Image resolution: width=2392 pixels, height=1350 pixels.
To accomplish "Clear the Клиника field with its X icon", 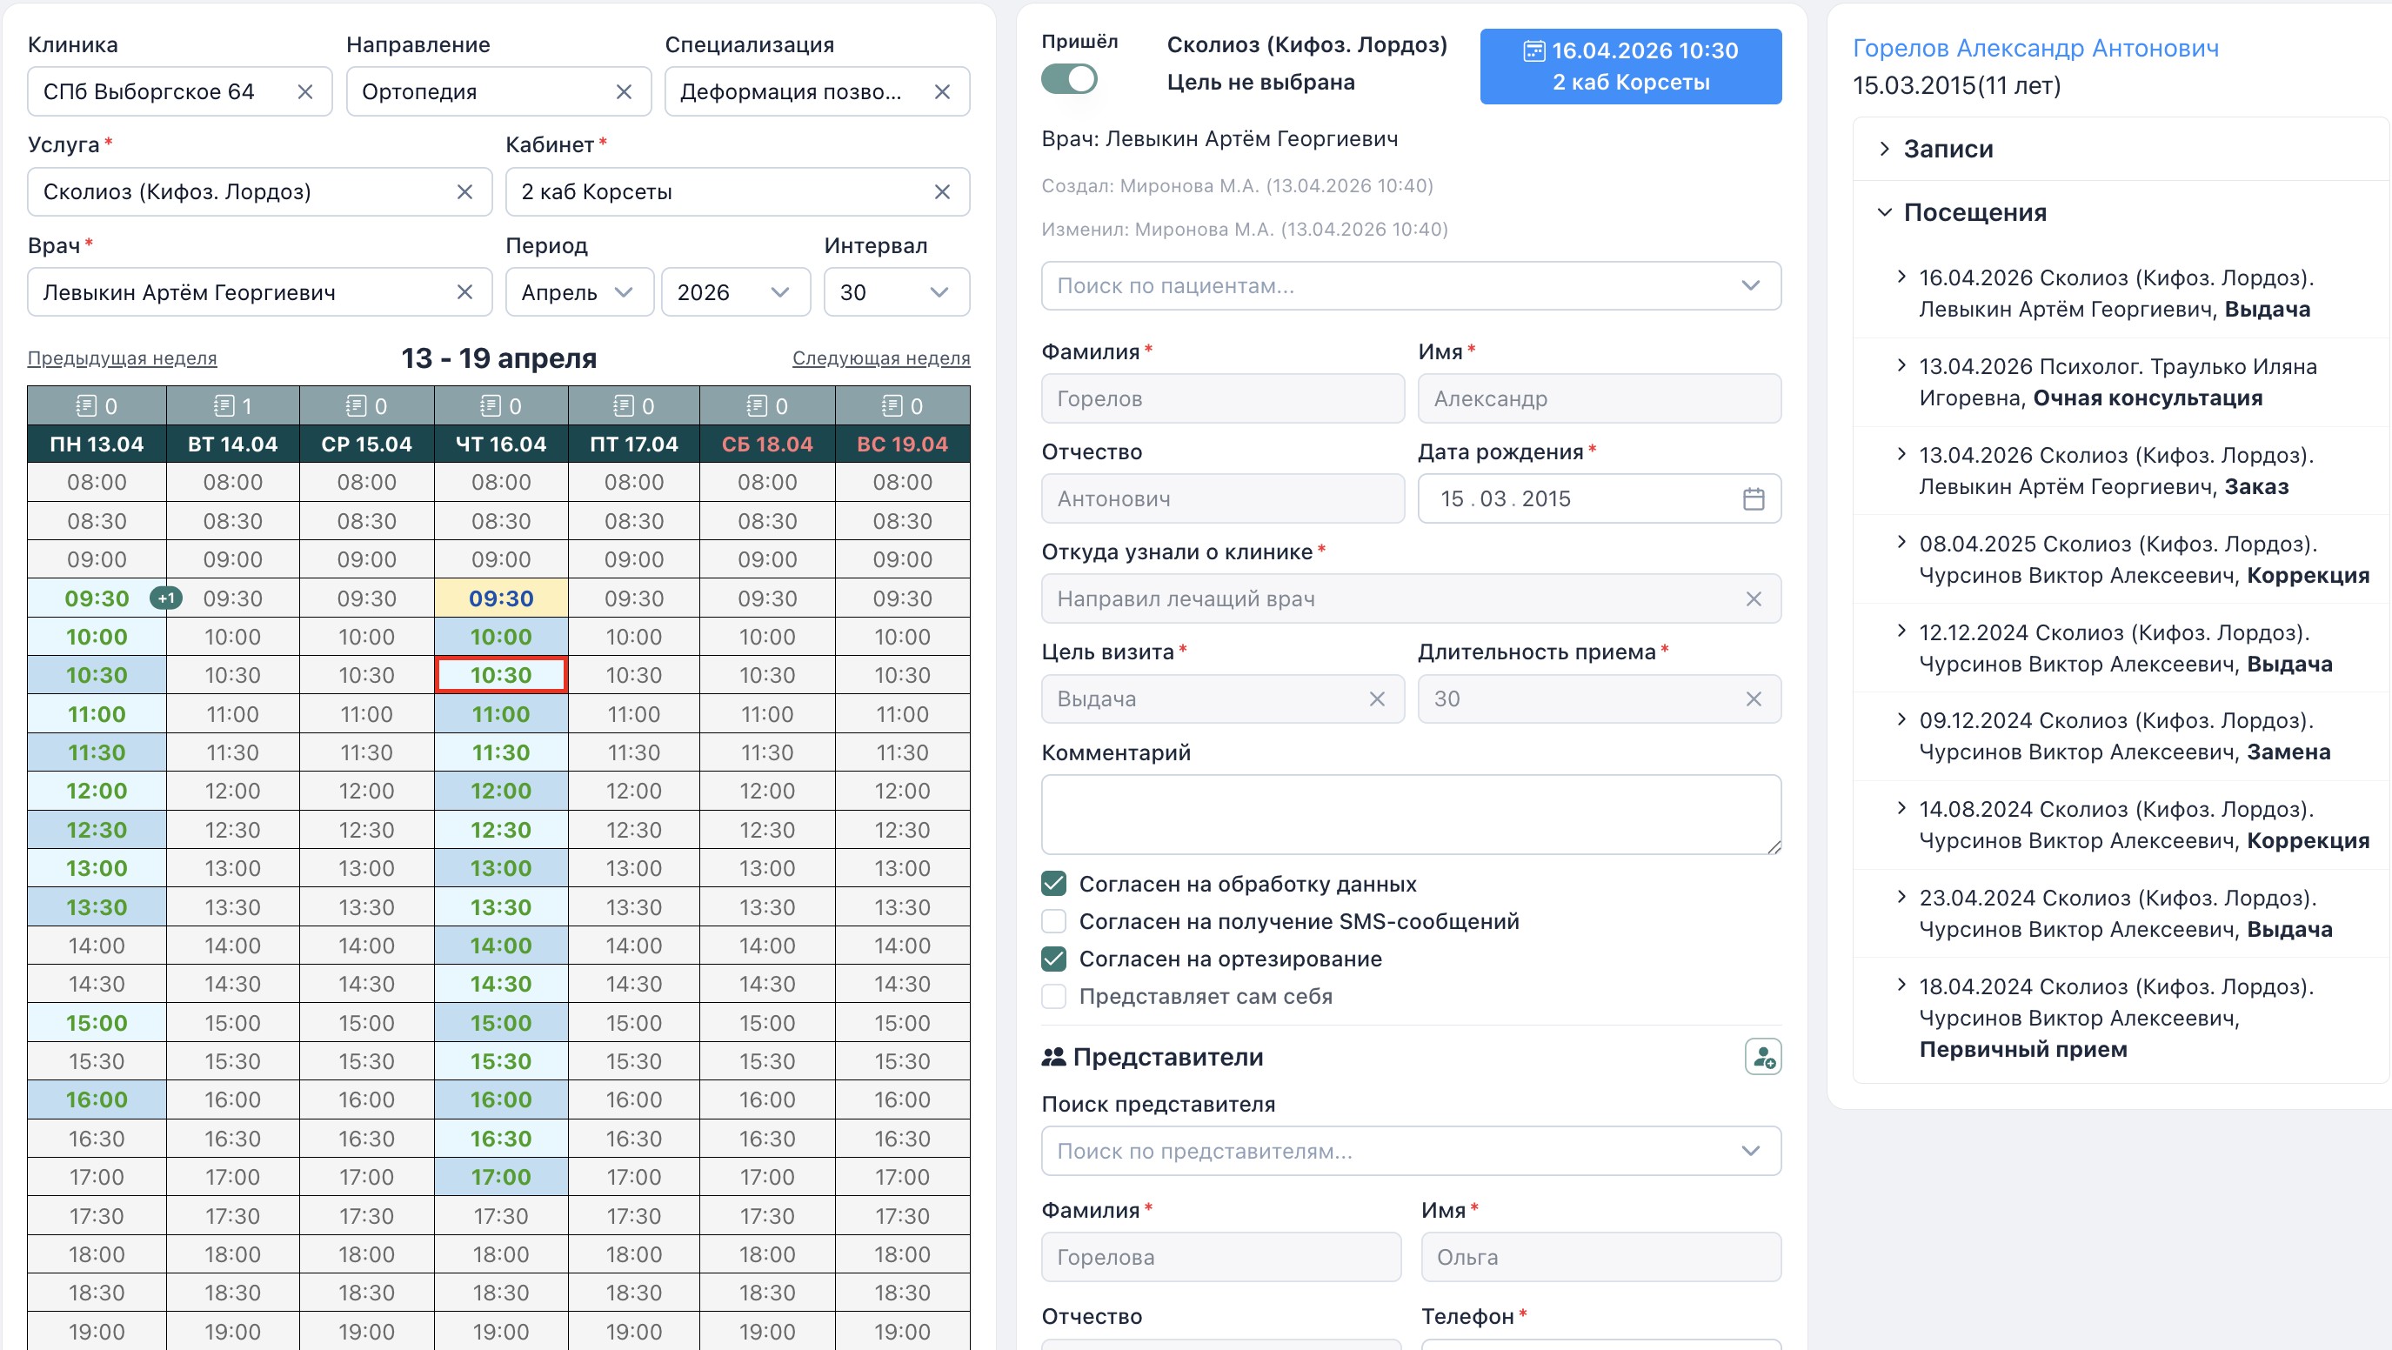I will pos(306,91).
